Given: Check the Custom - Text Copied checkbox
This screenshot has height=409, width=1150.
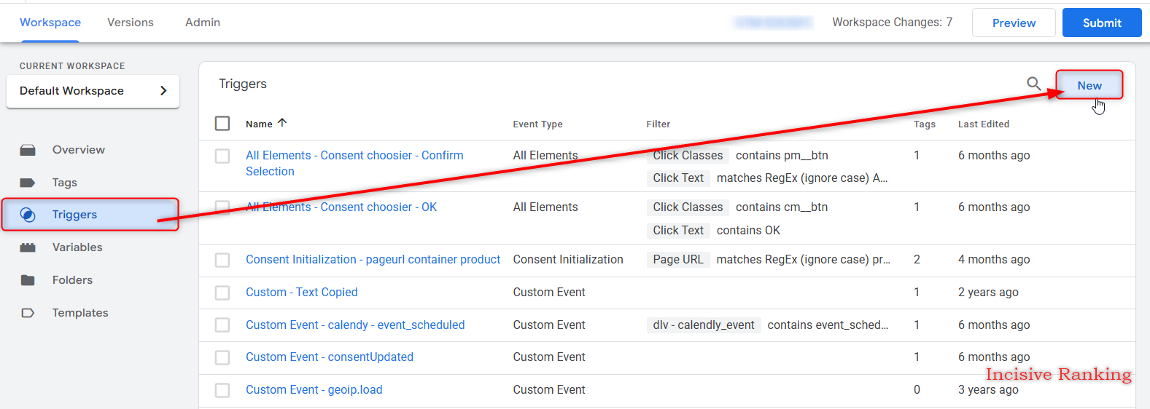Looking at the screenshot, I should pos(222,293).
